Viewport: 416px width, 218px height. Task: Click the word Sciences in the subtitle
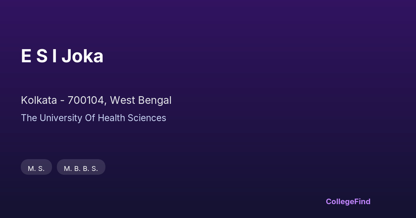tap(147, 118)
